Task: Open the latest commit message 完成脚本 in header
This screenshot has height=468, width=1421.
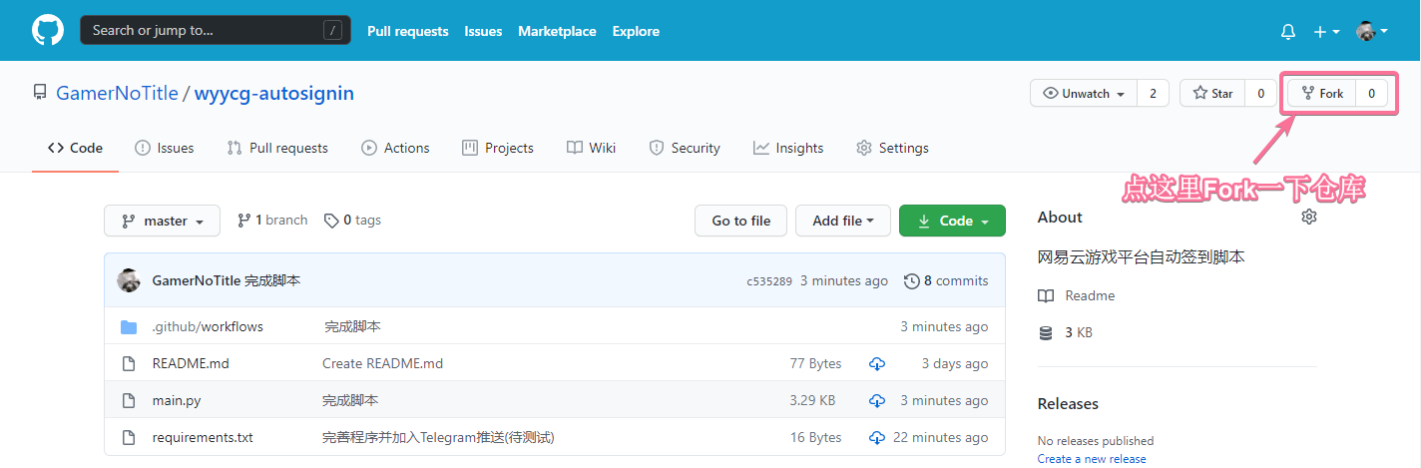Action: tap(272, 280)
